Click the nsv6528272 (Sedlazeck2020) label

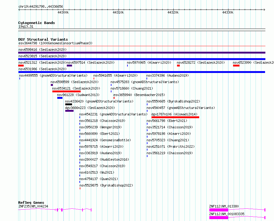(x=201, y=62)
